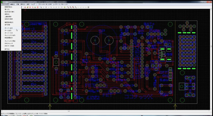The height and width of the screenshot is (116, 213).
Task: Click the zoom out magnifier icon
Action: pyautogui.click(x=71, y=7)
